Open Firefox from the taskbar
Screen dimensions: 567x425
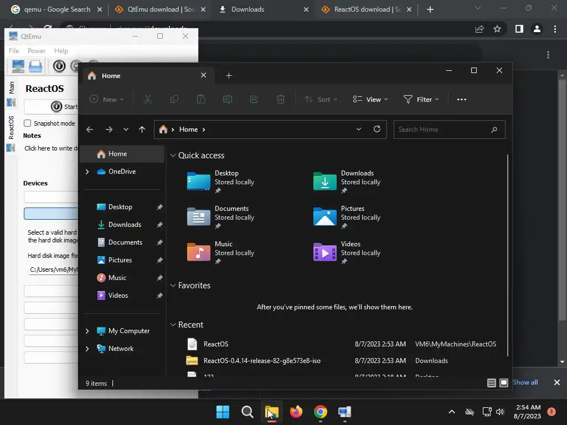(x=296, y=412)
